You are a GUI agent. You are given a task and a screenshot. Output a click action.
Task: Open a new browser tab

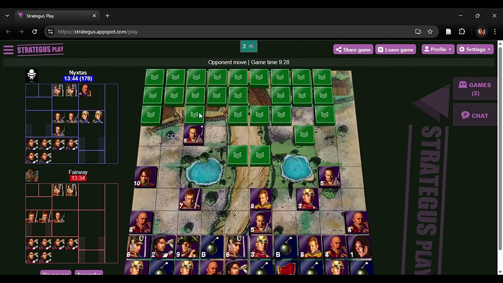click(x=107, y=16)
